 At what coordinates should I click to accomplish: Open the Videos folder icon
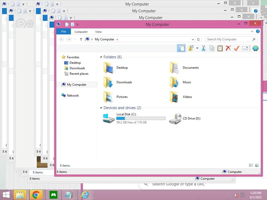point(174,97)
